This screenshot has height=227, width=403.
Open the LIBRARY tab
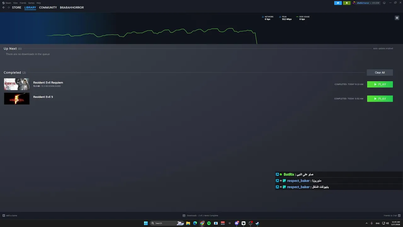pyautogui.click(x=30, y=8)
